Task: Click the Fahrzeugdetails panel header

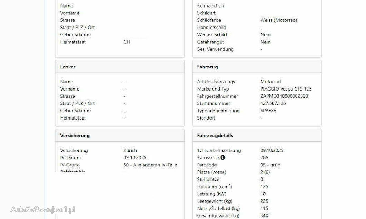Action: click(x=215, y=136)
